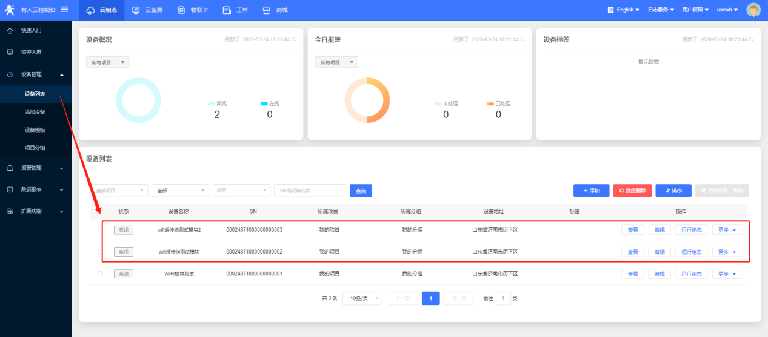Click the 快速入门 home icon in sidebar

coord(10,30)
